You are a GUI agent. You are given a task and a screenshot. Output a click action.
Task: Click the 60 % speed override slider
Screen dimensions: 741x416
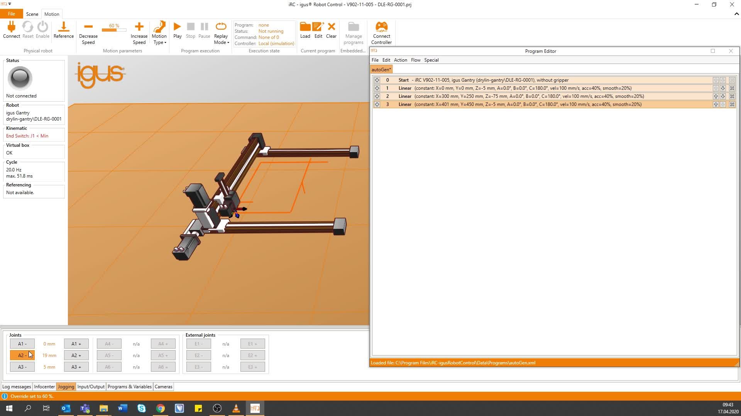click(x=114, y=30)
